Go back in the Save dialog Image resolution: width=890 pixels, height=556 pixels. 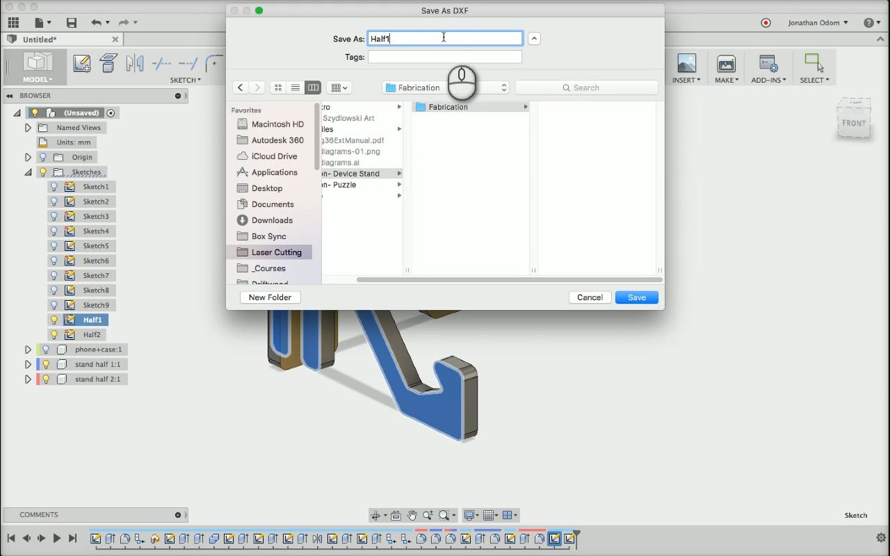click(240, 88)
